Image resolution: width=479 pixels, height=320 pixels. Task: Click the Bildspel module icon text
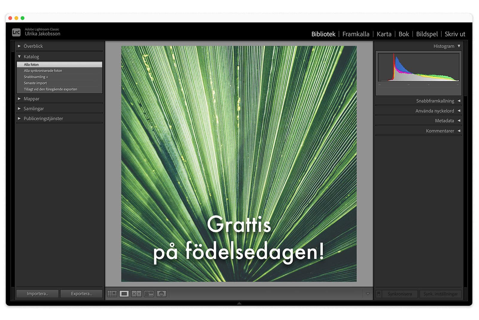(427, 34)
